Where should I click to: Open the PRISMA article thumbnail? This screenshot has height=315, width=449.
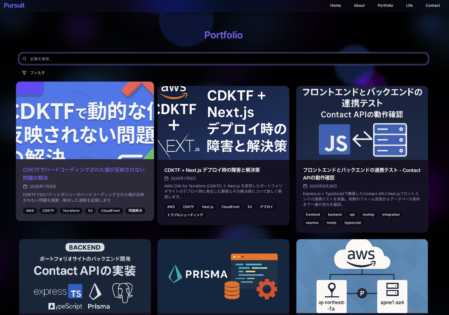(223, 276)
